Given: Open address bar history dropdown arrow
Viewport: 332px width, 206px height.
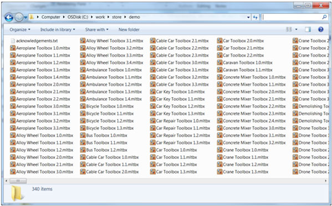Looking at the screenshot, I should [248, 17].
